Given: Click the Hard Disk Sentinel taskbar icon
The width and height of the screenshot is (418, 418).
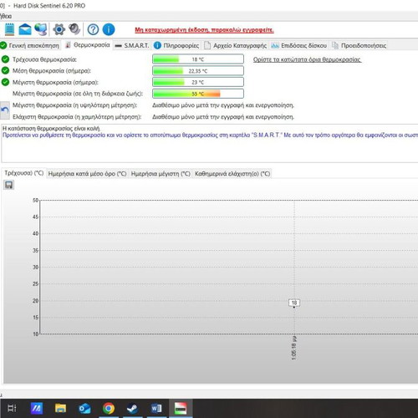Looking at the screenshot, I should (180, 409).
